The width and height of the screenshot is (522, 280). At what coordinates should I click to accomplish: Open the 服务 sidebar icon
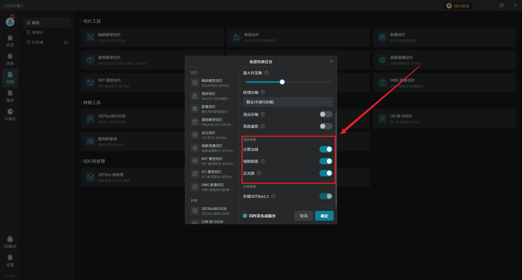[x=10, y=96]
